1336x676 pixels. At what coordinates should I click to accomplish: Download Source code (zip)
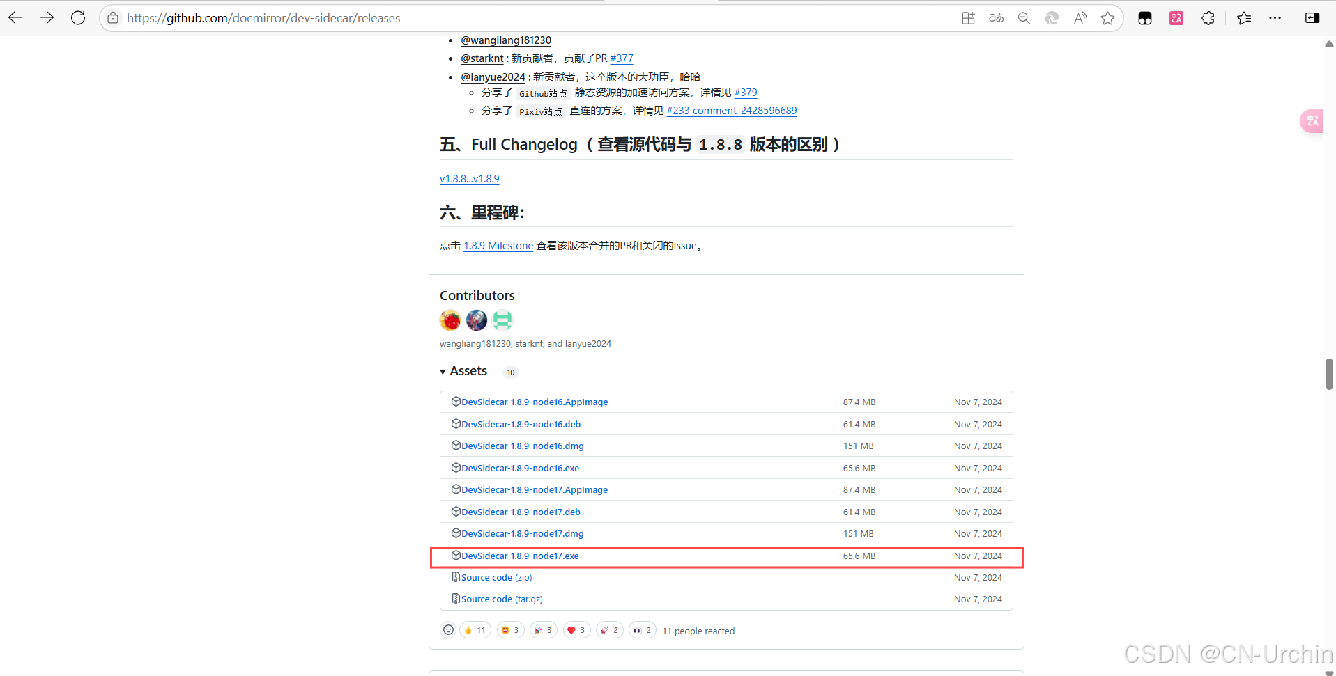click(496, 577)
